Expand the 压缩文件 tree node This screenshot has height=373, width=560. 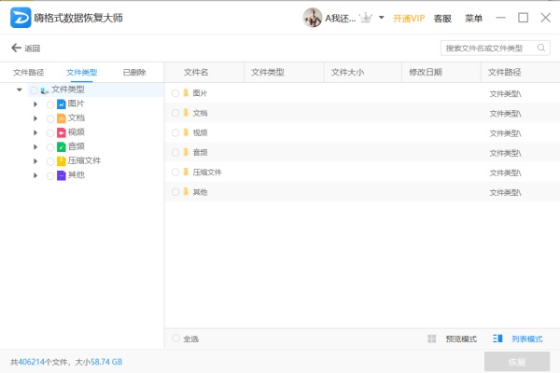pos(35,161)
